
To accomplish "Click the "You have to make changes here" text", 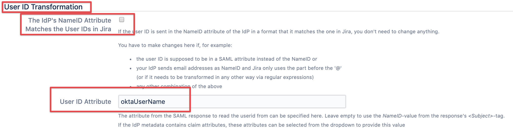I will [x=175, y=45].
